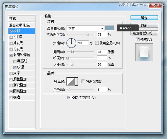Enable the 内发光 inner glow checkbox

pos(11,49)
